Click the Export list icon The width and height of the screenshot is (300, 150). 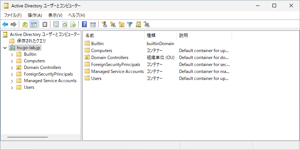(x=73, y=25)
